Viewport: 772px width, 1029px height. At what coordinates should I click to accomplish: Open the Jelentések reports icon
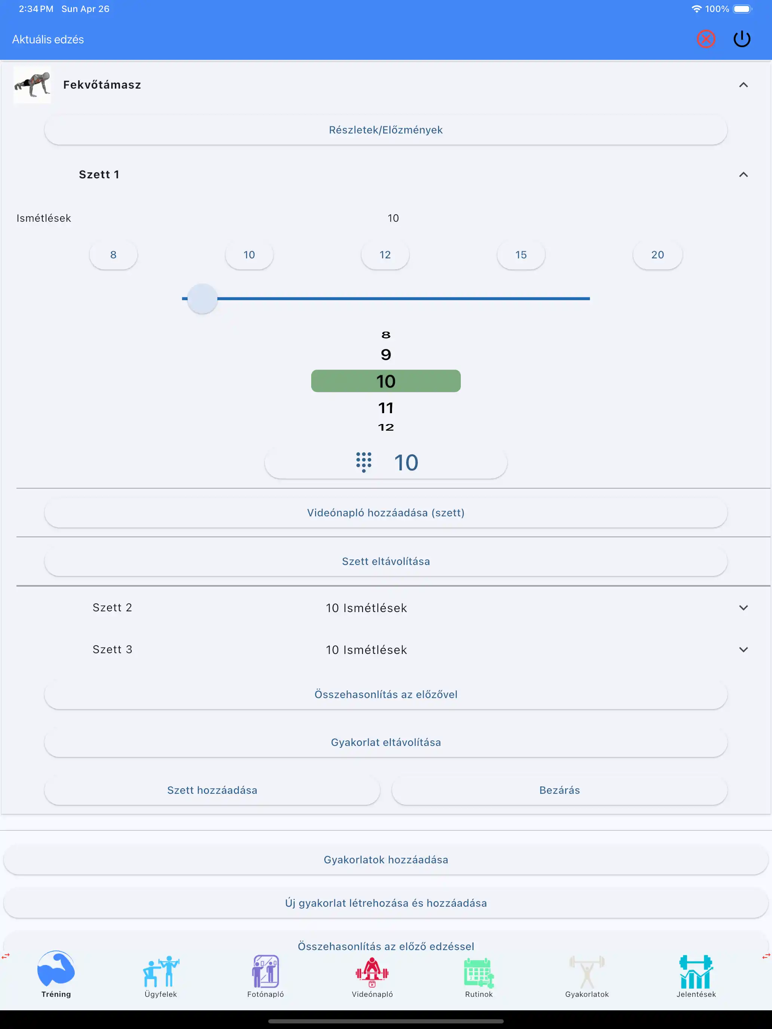click(696, 971)
